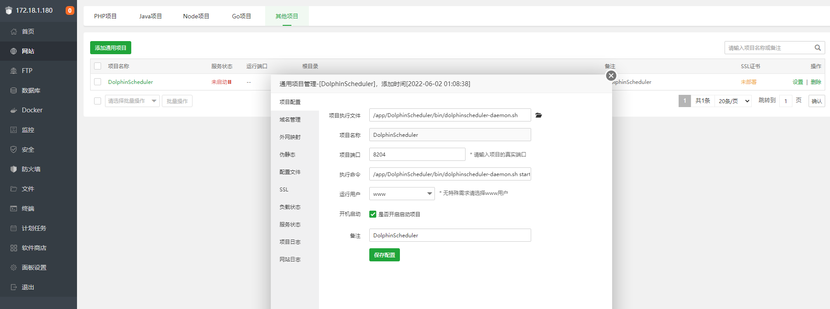Browse for project executable file folder icon
Screen dimensions: 830x309
539,115
